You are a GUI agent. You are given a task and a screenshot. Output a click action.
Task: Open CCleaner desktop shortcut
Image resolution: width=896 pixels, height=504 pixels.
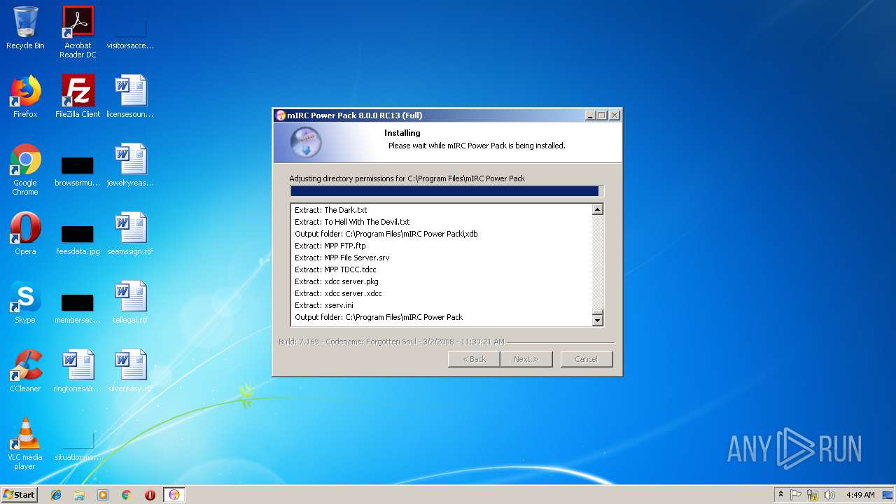[x=25, y=371]
